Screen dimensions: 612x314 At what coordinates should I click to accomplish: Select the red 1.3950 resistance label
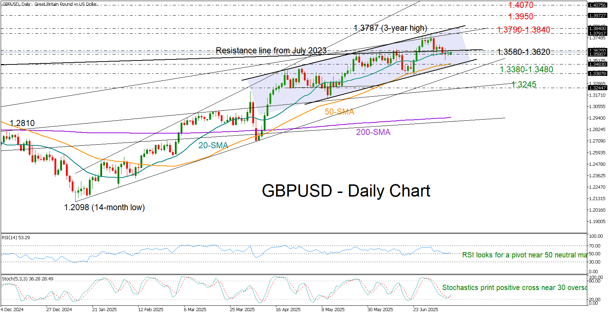[521, 16]
